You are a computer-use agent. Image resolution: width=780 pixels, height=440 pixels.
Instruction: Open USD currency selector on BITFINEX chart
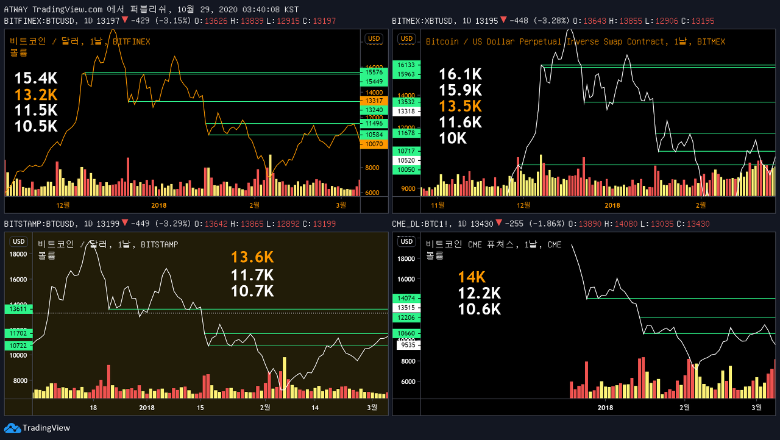click(374, 38)
